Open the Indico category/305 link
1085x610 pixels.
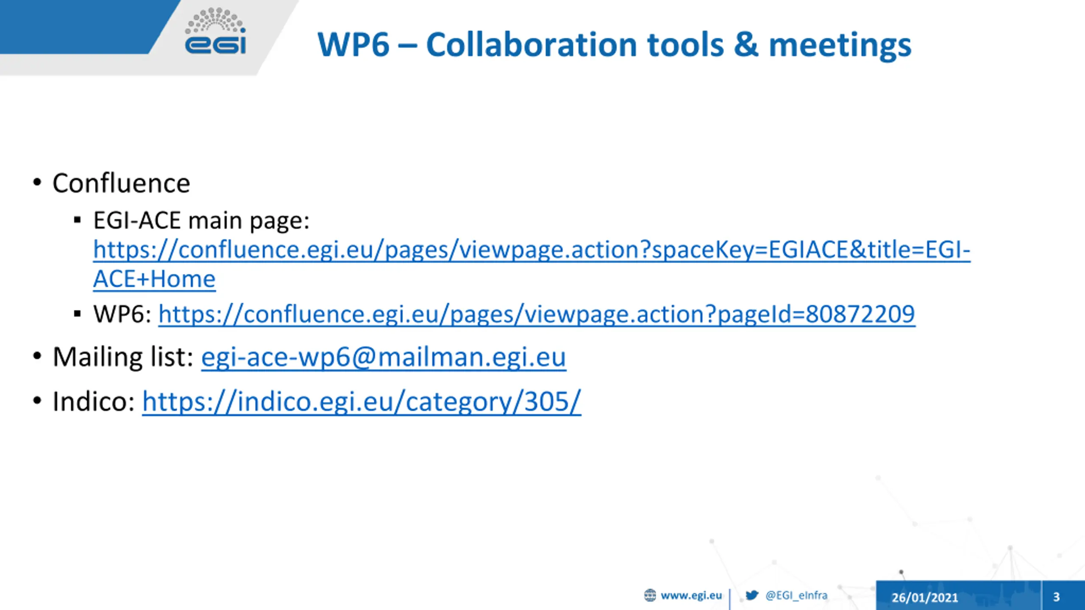point(362,401)
